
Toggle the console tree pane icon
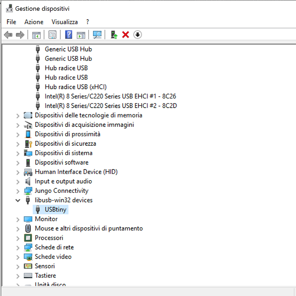36,35
